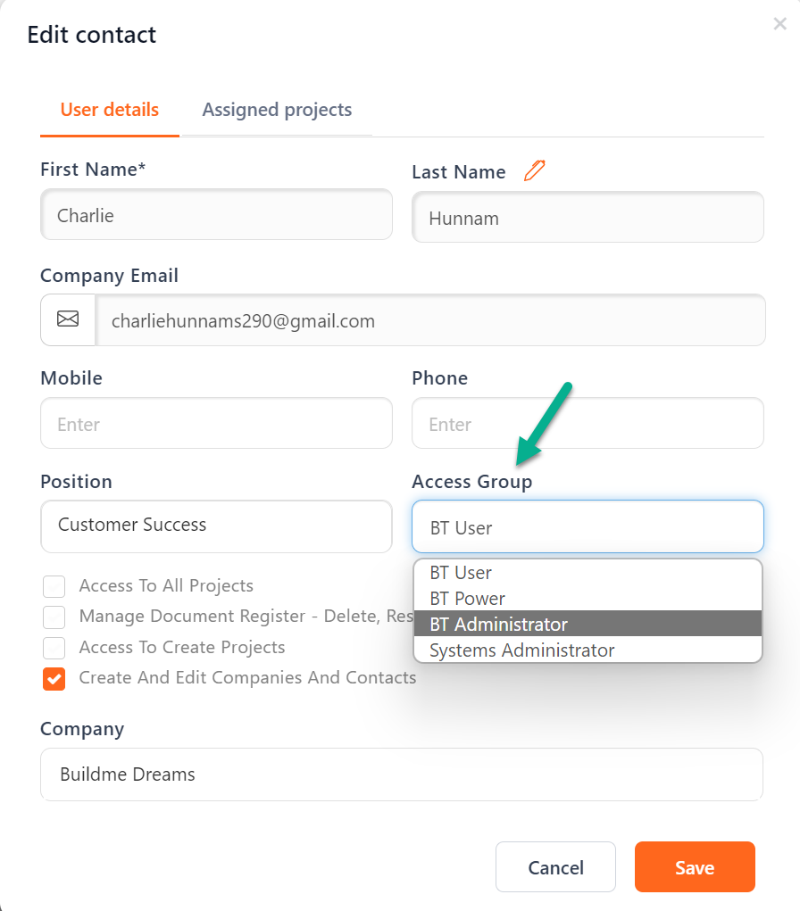Edit the Position field showing Customer Success
The height and width of the screenshot is (911, 800).
pyautogui.click(x=216, y=526)
